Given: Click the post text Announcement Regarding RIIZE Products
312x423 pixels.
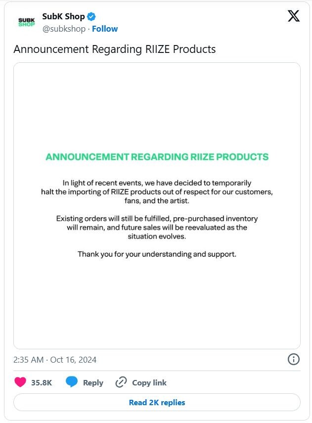Looking at the screenshot, I should click(x=115, y=49).
